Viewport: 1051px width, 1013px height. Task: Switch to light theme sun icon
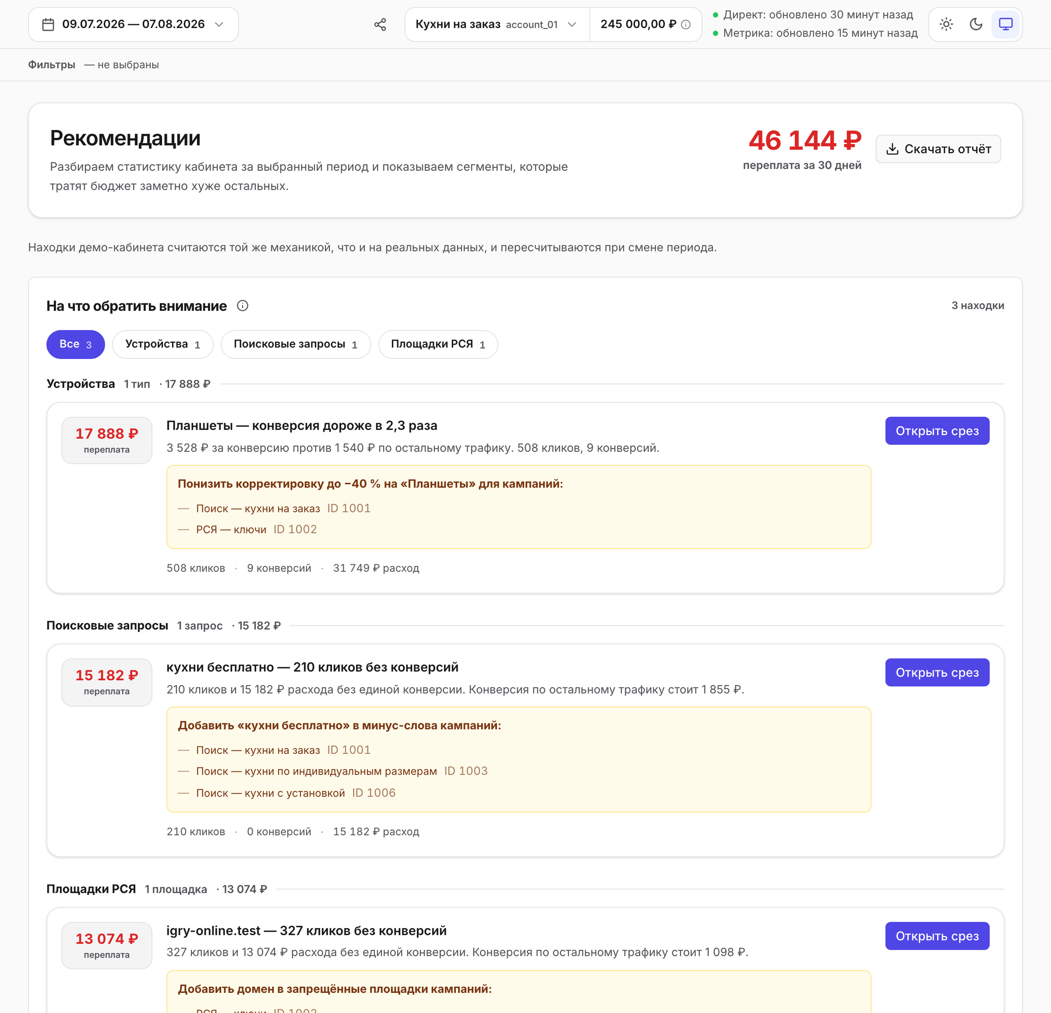[x=946, y=24]
